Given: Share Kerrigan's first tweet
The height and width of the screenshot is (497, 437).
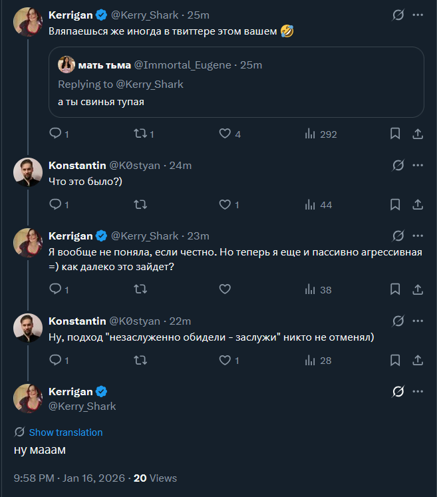Looking at the screenshot, I should coord(418,134).
